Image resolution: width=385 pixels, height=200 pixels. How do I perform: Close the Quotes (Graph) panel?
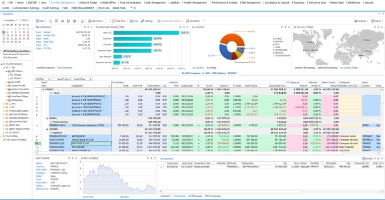click(x=155, y=158)
